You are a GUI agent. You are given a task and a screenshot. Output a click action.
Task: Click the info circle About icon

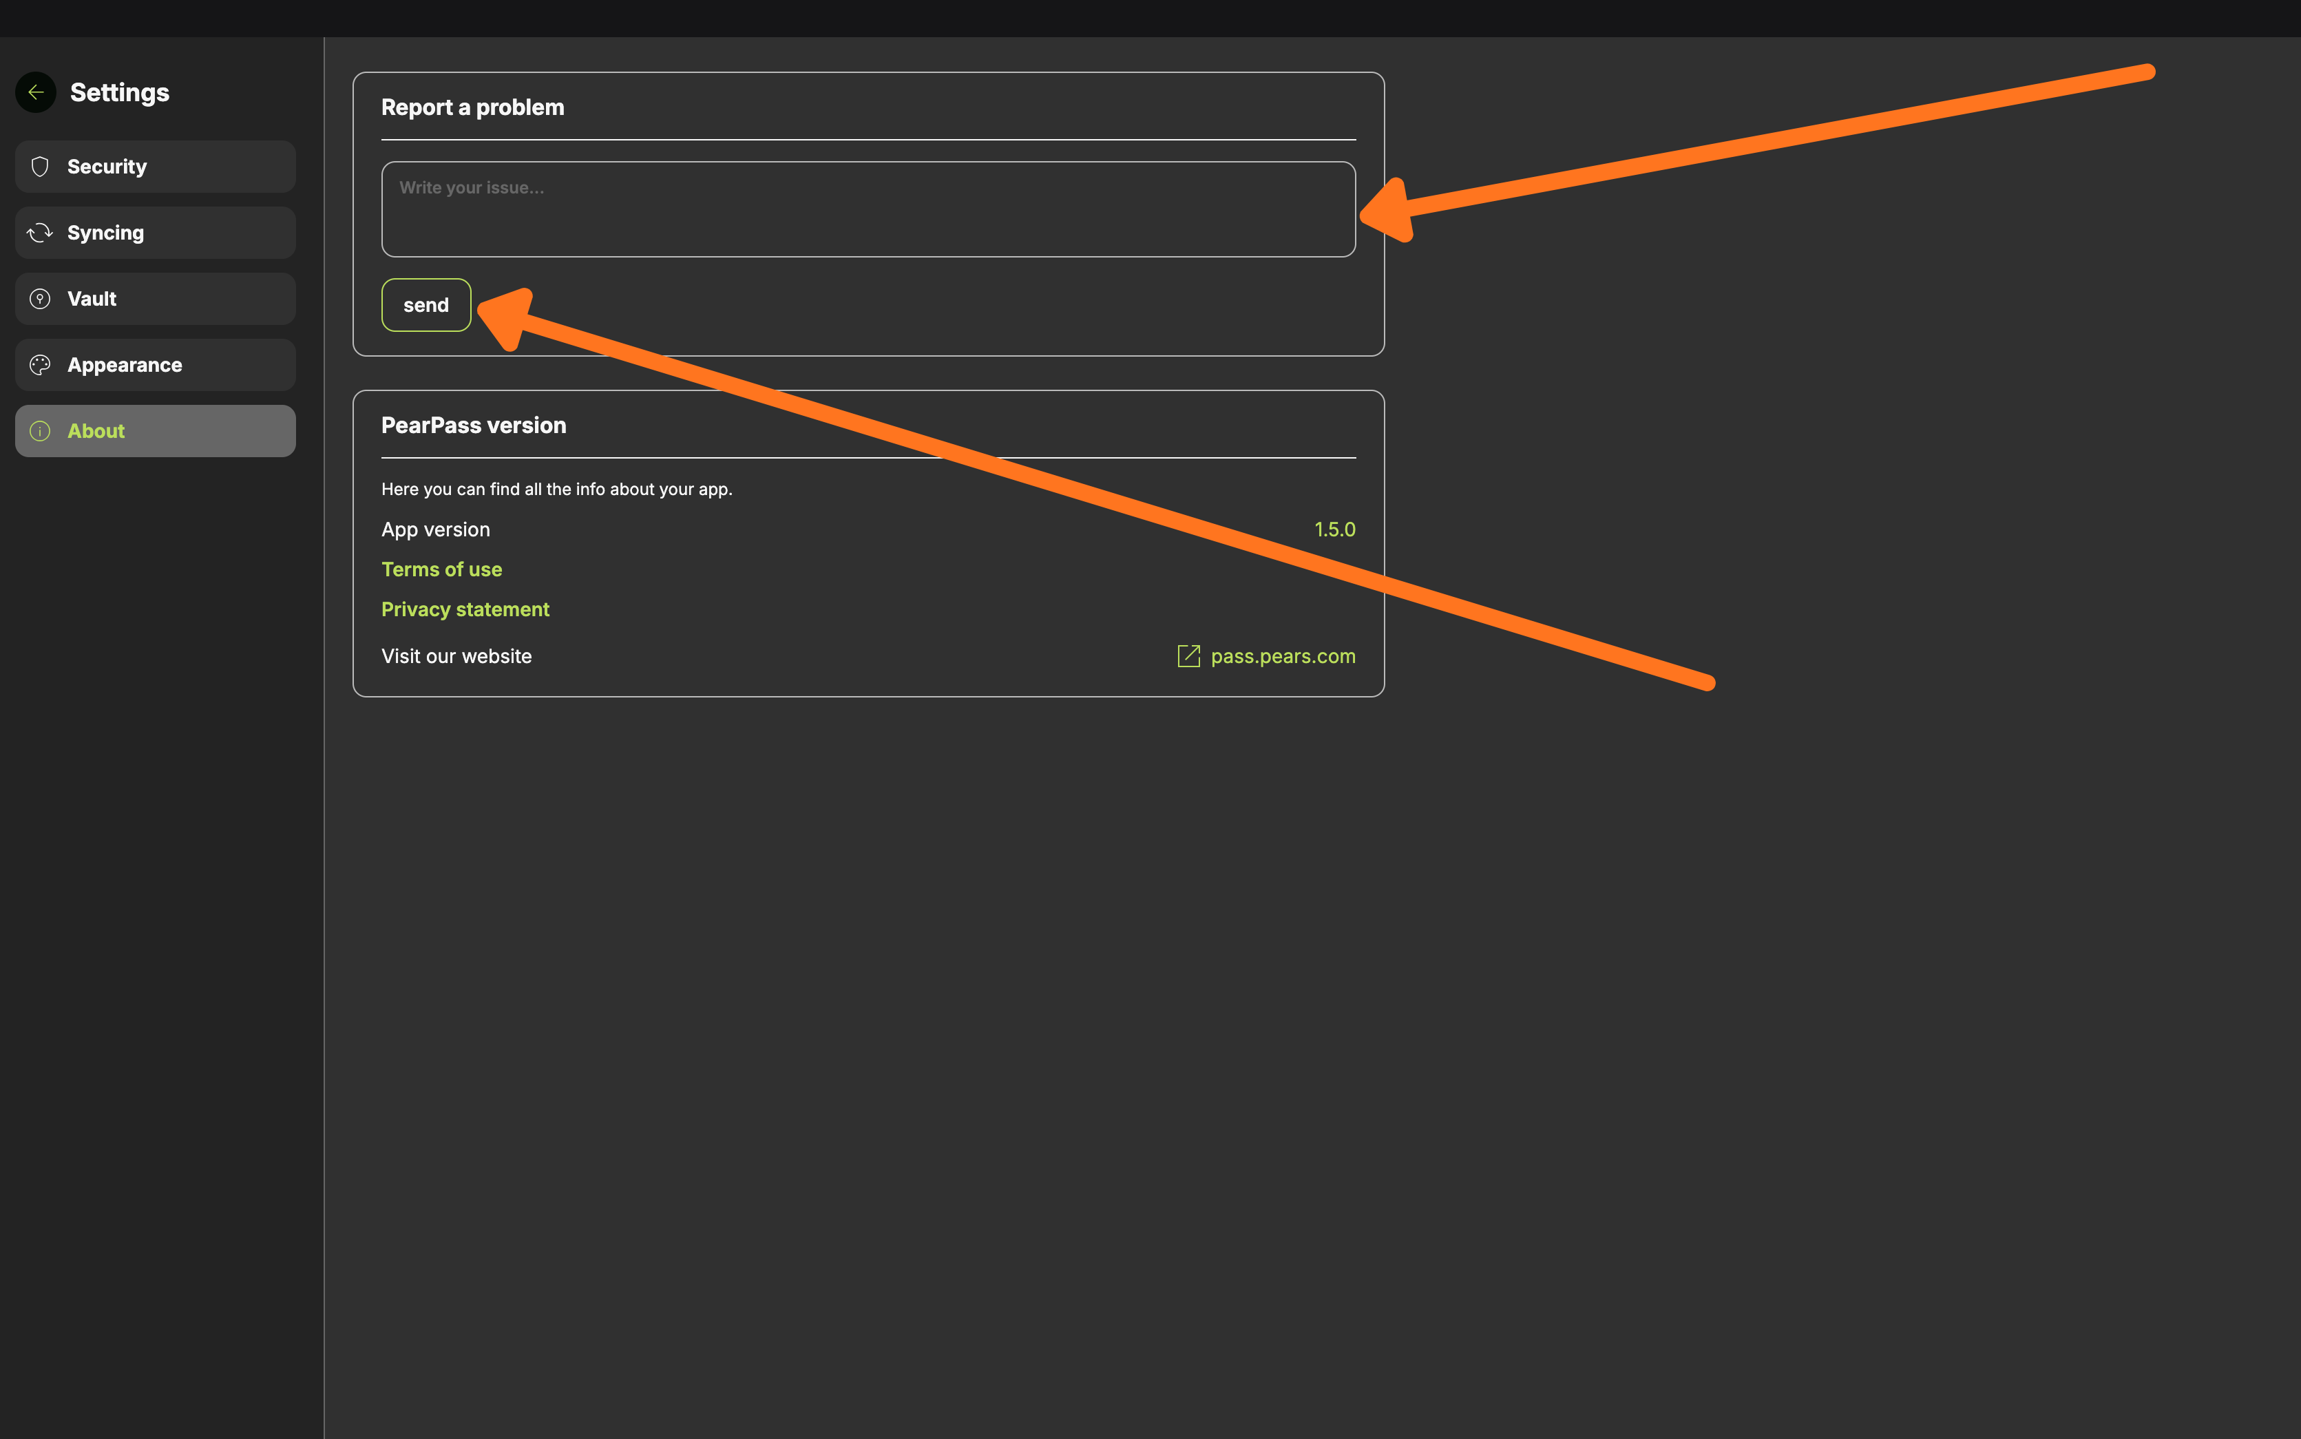click(40, 431)
